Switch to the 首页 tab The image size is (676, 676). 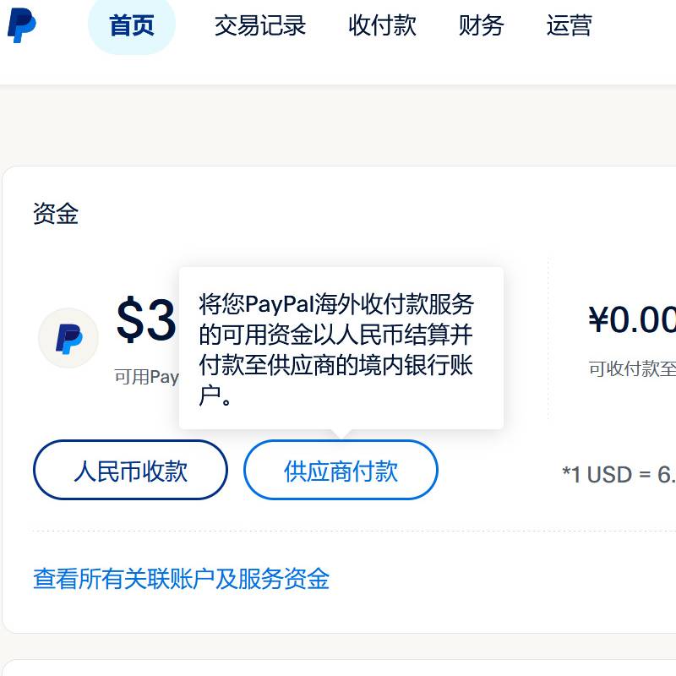pos(132,25)
